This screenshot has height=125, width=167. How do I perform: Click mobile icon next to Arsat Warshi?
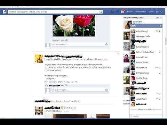pos(160,99)
